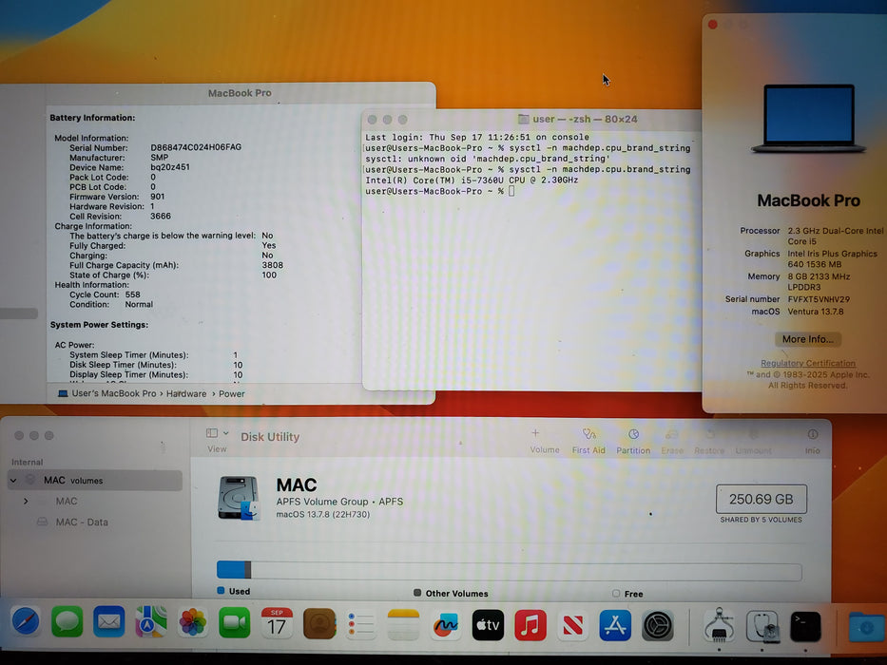The image size is (887, 665).
Task: Click Unmount in the Disk Utility toolbar
Action: coord(754,441)
